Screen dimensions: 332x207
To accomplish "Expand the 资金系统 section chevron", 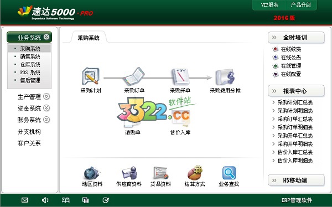I will pyautogui.click(x=46, y=108).
